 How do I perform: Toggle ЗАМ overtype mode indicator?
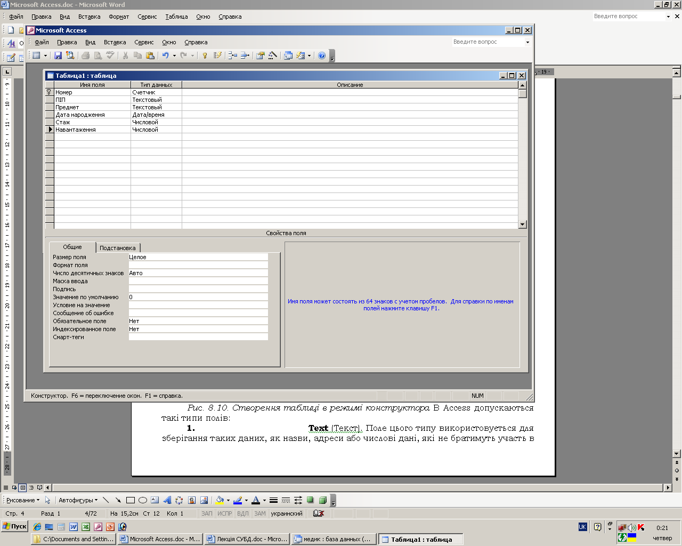[260, 513]
